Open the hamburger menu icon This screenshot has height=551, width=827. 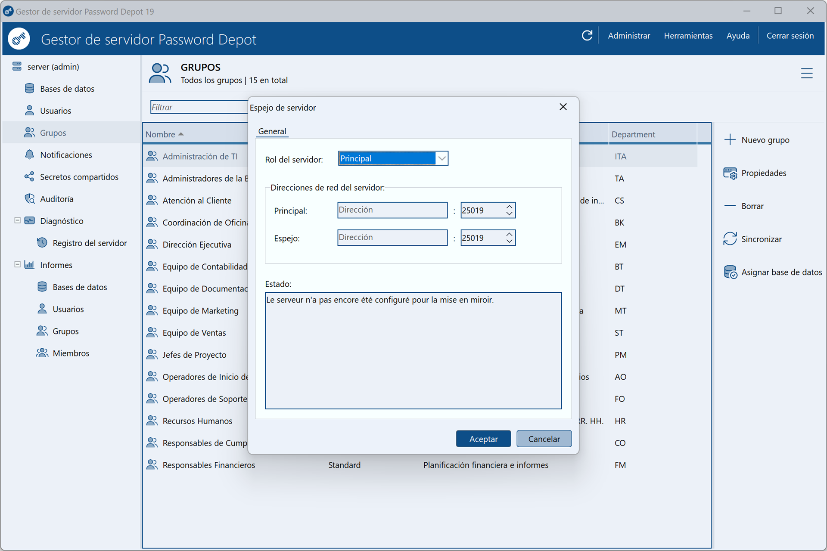(x=807, y=73)
